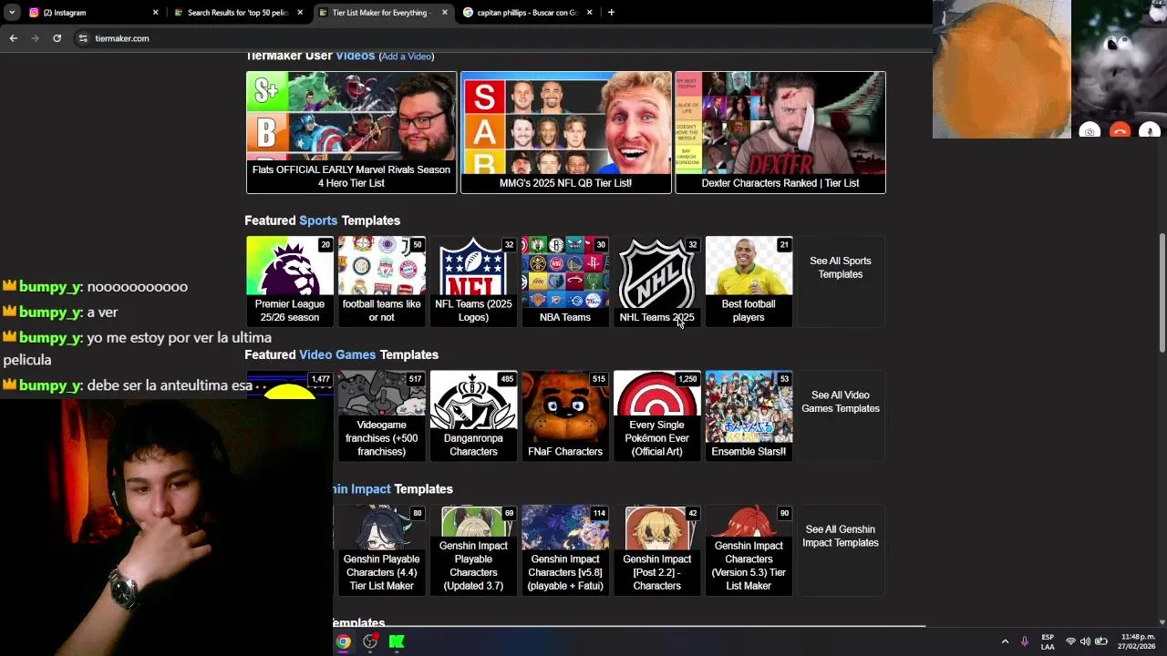Reload the tiermaker.com page
This screenshot has height=656, width=1167.
pyautogui.click(x=57, y=38)
